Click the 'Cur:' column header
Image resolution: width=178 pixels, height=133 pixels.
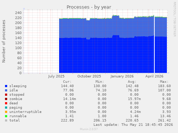[67, 82]
